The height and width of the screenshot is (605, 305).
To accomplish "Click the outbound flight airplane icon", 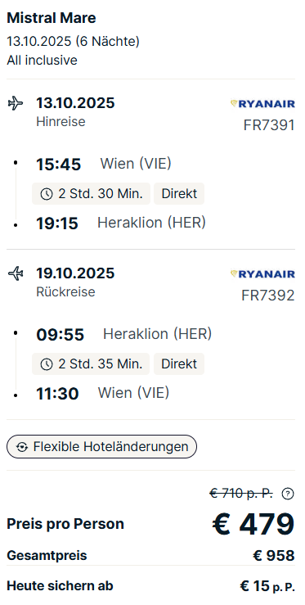I will click(16, 103).
